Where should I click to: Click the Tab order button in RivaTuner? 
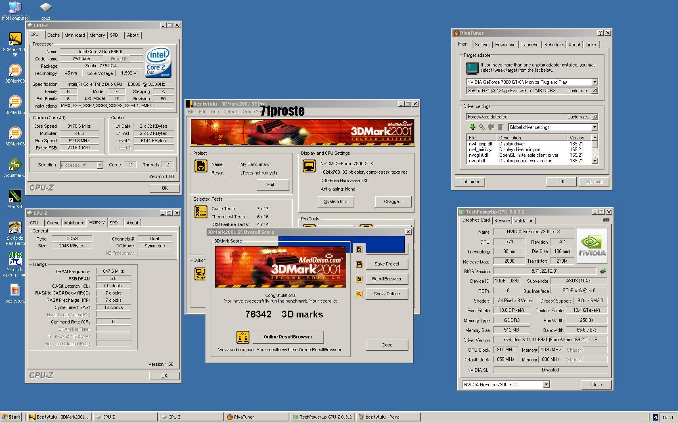470,182
